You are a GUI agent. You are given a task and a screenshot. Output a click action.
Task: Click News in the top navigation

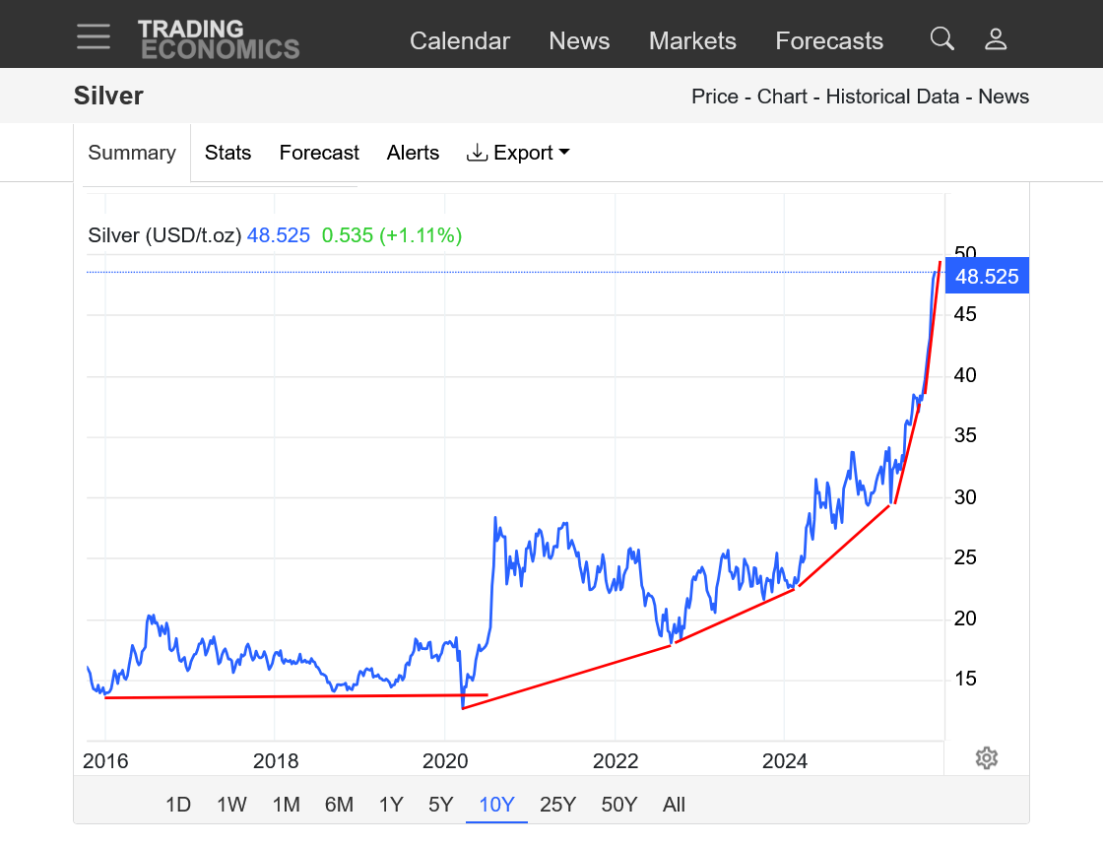(579, 41)
